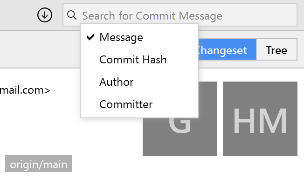
Task: Focus the Search for Commit Message field
Action: click(180, 15)
